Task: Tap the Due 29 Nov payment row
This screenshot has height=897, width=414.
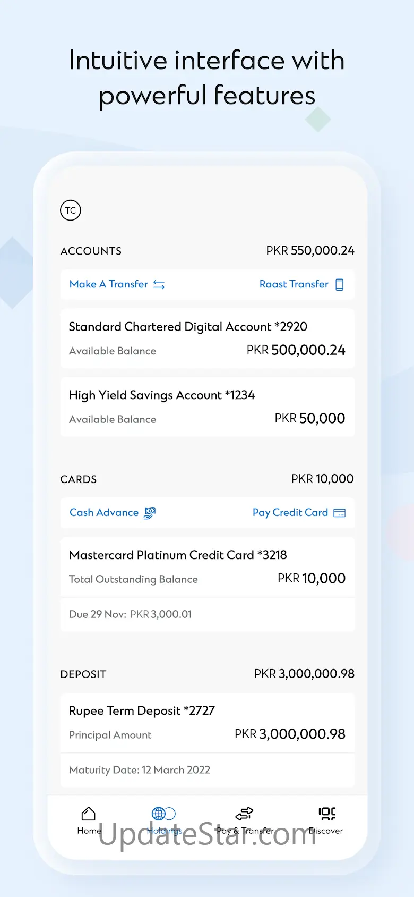Action: pyautogui.click(x=207, y=614)
